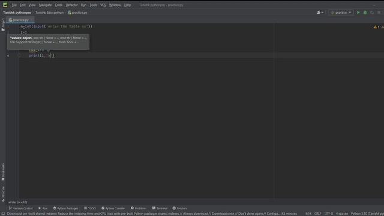Screen dimensions: 384x216
Task: Click the cursor position 6:14 indicator
Action: [308, 214]
